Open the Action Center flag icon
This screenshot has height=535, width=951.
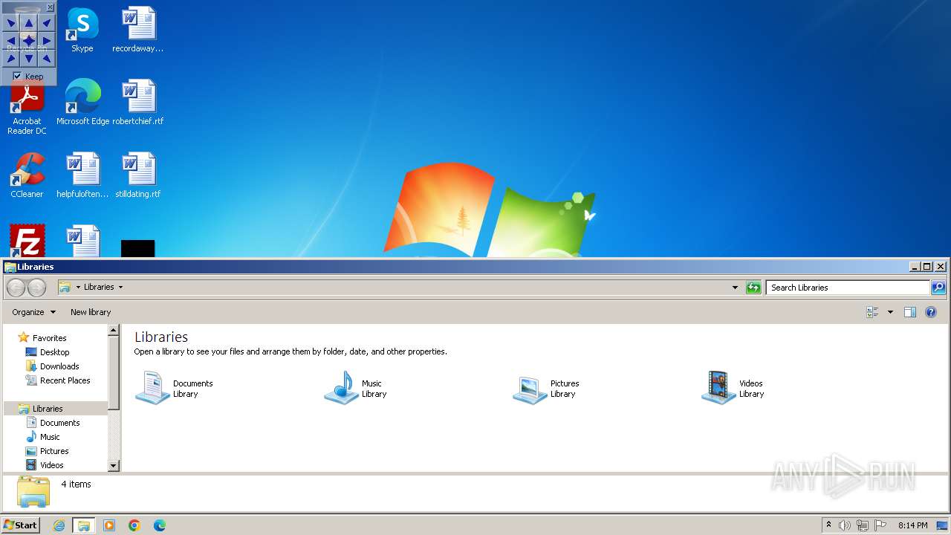[880, 525]
